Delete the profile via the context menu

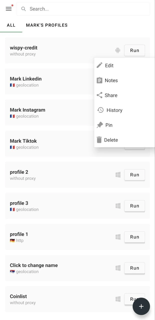[x=111, y=140]
